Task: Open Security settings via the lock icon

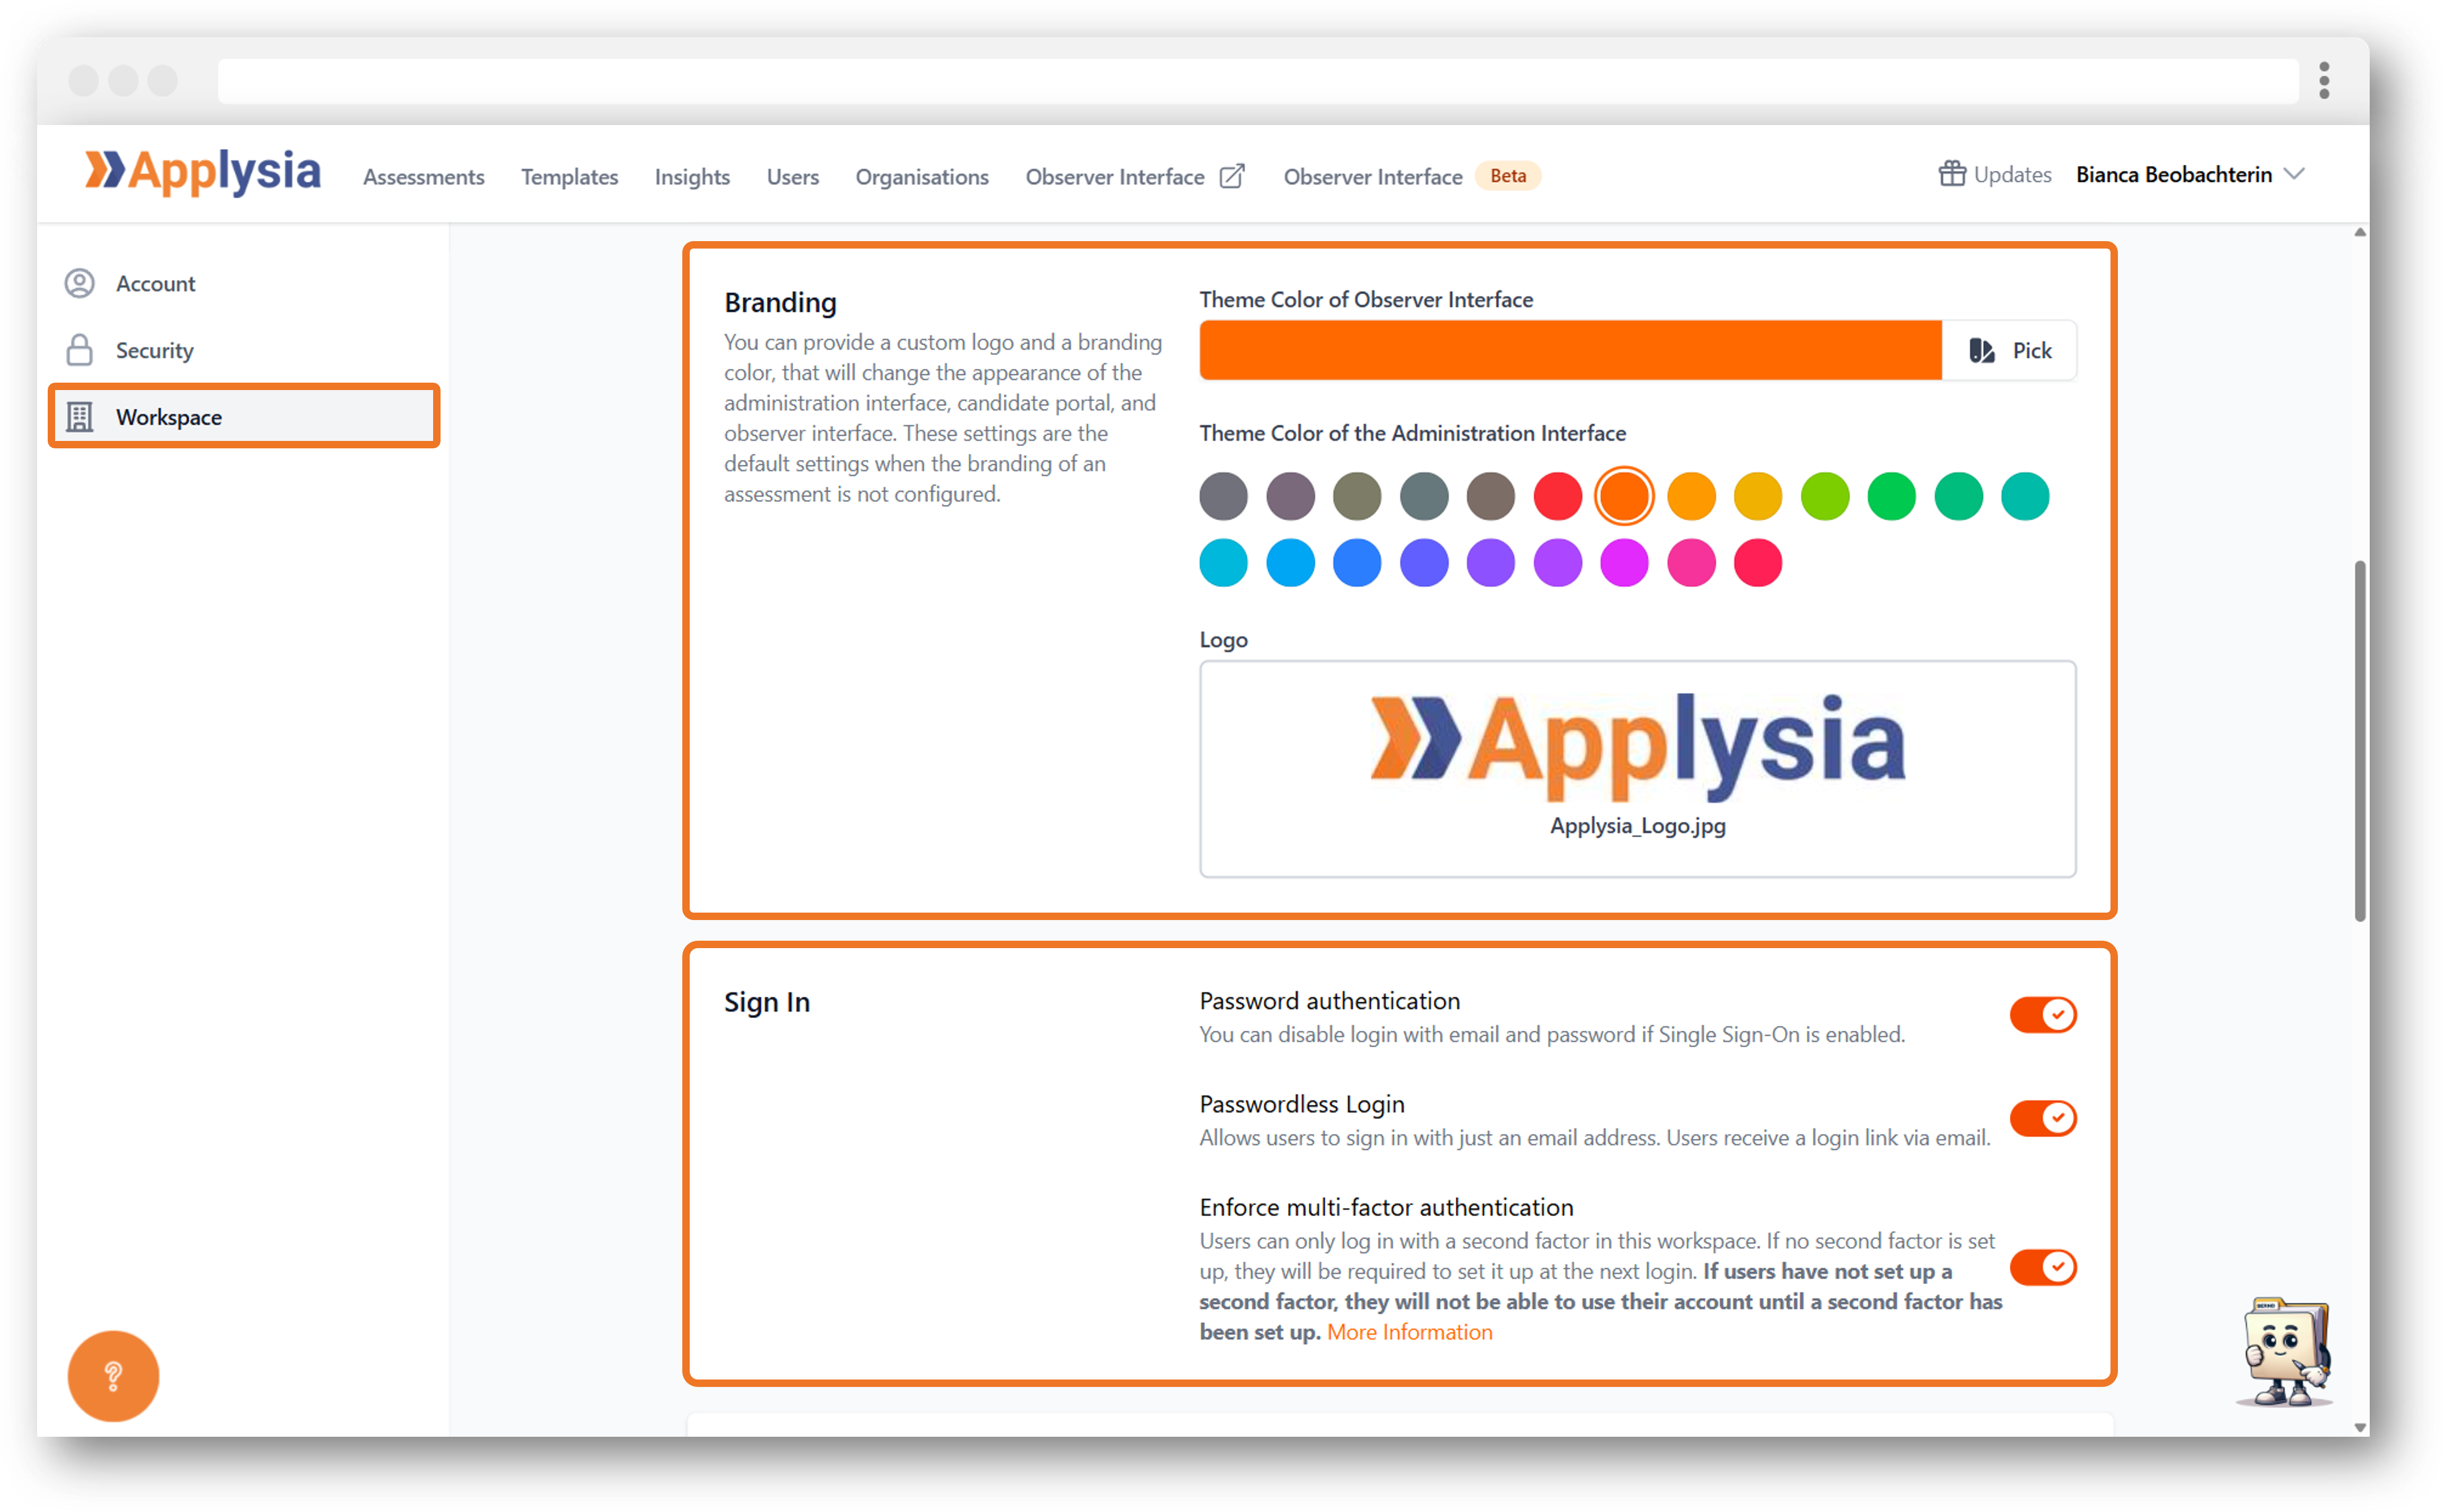Action: (x=80, y=350)
